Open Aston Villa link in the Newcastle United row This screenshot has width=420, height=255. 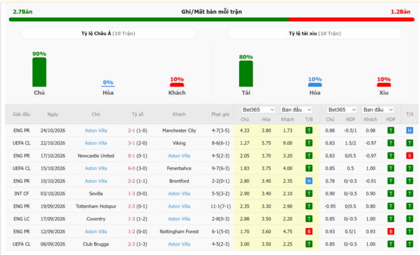[179, 156]
